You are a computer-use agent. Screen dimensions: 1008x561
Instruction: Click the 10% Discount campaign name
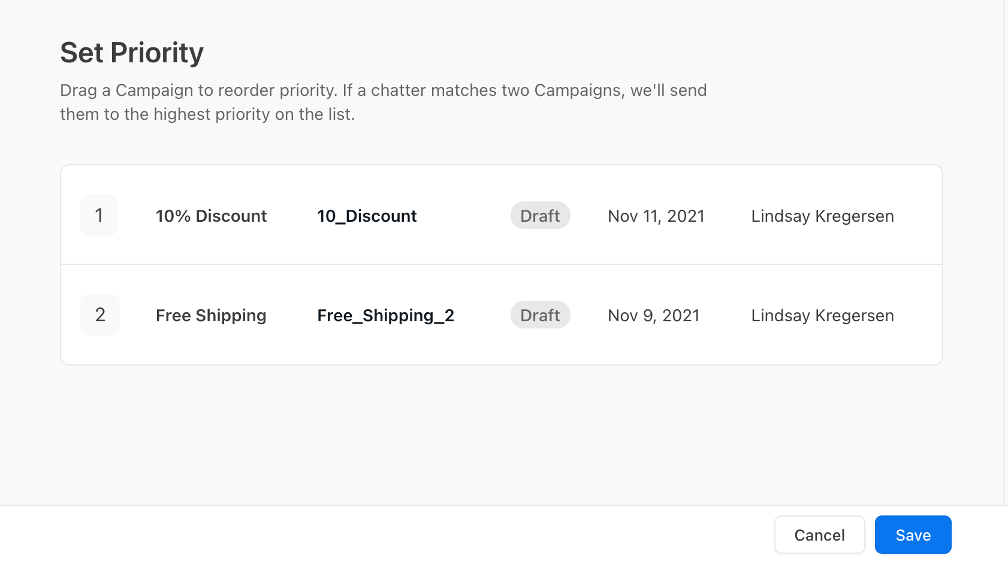tap(211, 216)
